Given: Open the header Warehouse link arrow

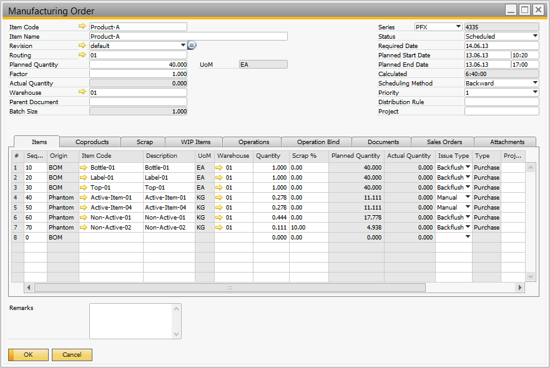Looking at the screenshot, I should pos(82,92).
